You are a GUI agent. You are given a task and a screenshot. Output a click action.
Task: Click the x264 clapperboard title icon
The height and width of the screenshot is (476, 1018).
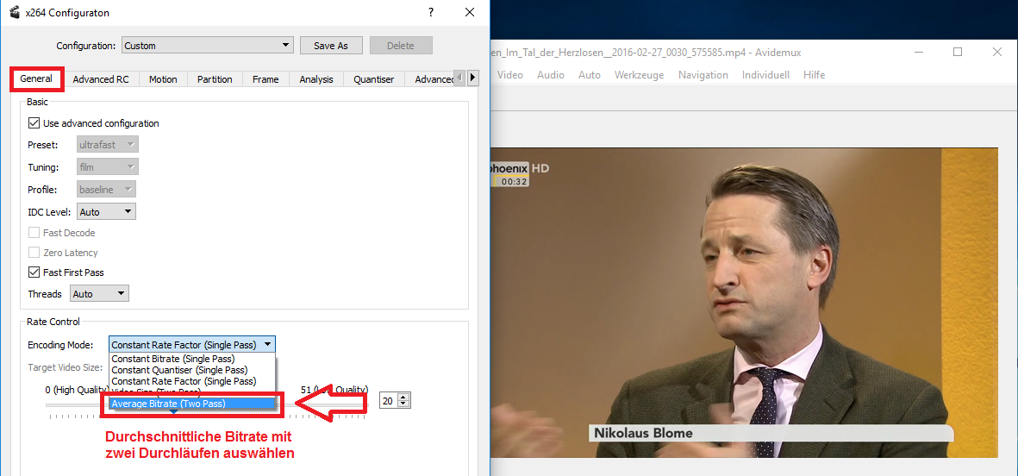pyautogui.click(x=14, y=13)
